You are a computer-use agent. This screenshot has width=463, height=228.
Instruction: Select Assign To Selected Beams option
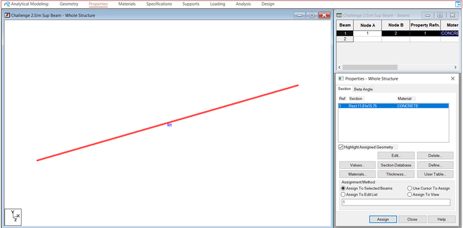(343, 188)
